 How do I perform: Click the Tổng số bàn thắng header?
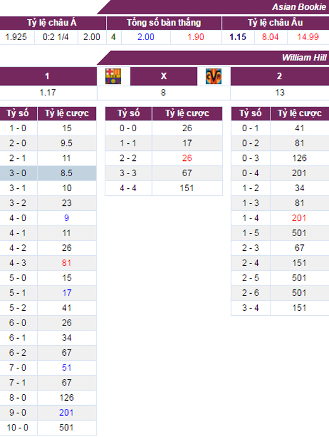pos(164,23)
